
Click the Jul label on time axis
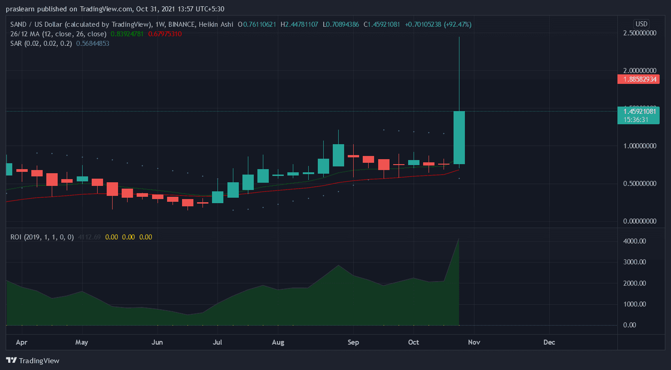217,342
